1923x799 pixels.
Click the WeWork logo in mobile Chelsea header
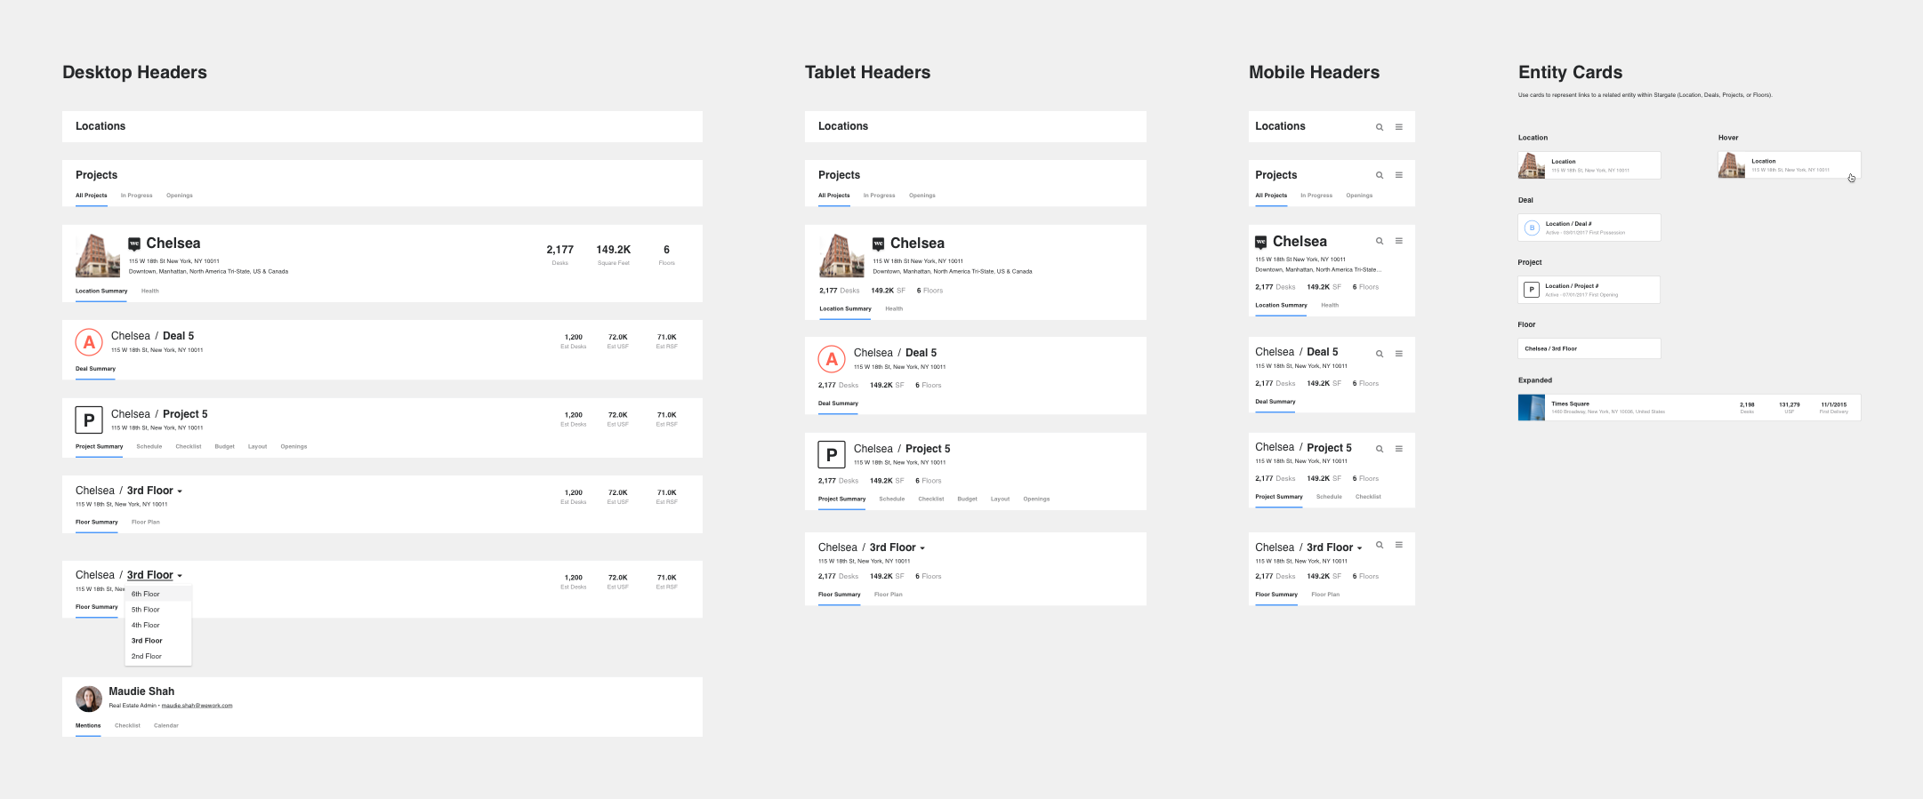point(1261,242)
